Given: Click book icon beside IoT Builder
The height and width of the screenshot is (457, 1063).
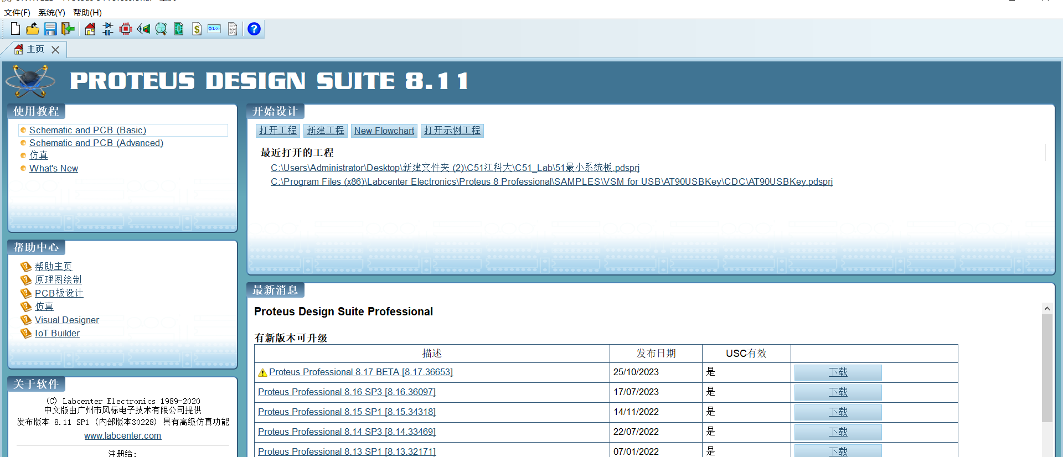Looking at the screenshot, I should tap(25, 333).
